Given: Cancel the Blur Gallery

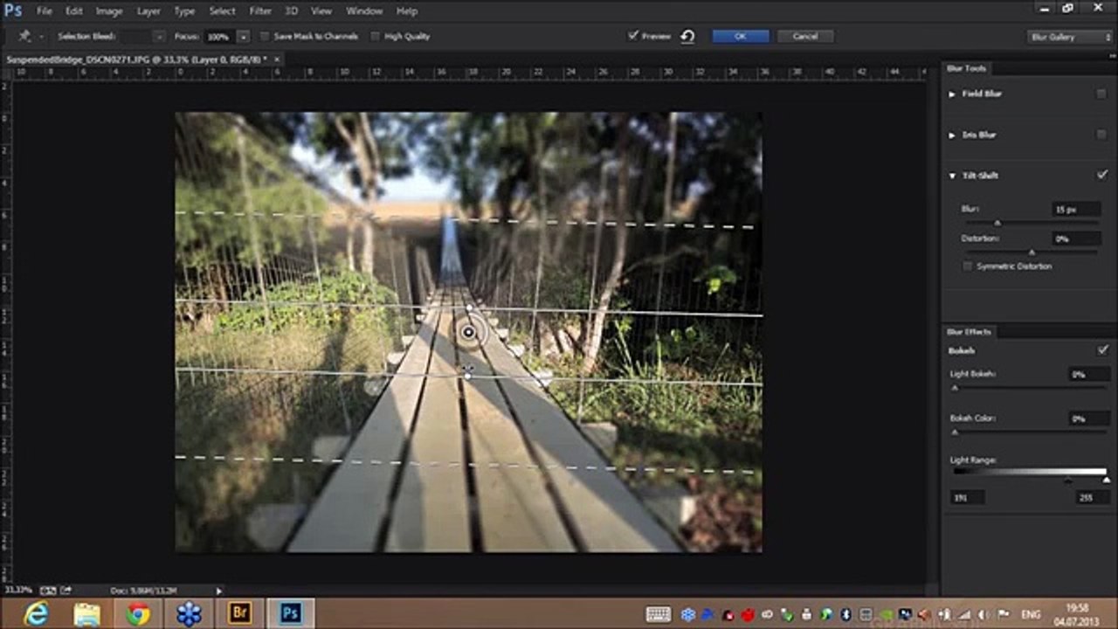Looking at the screenshot, I should pos(805,36).
